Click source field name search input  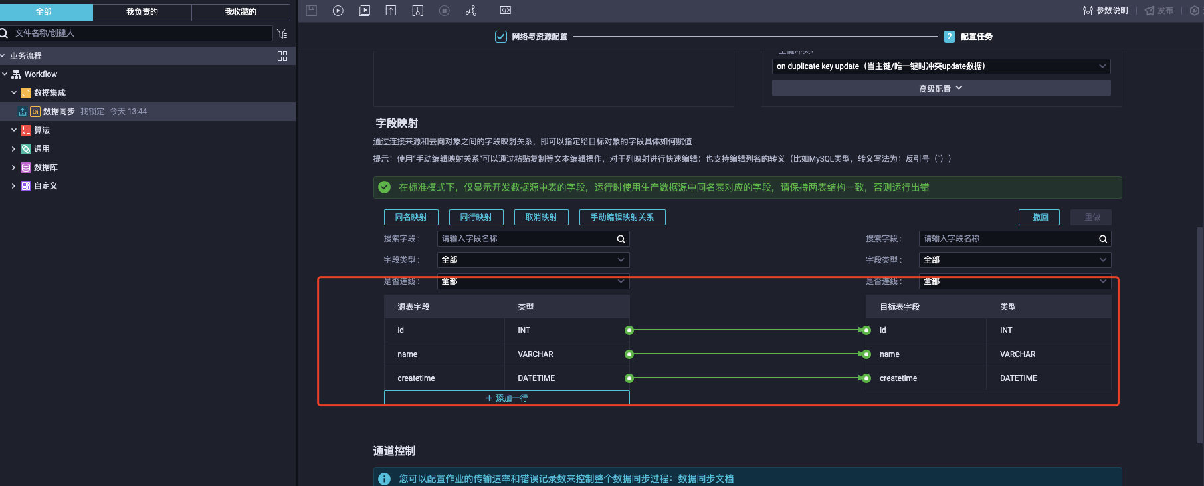(x=533, y=239)
